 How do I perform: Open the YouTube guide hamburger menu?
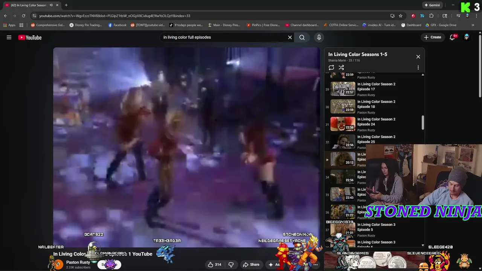pyautogui.click(x=9, y=37)
